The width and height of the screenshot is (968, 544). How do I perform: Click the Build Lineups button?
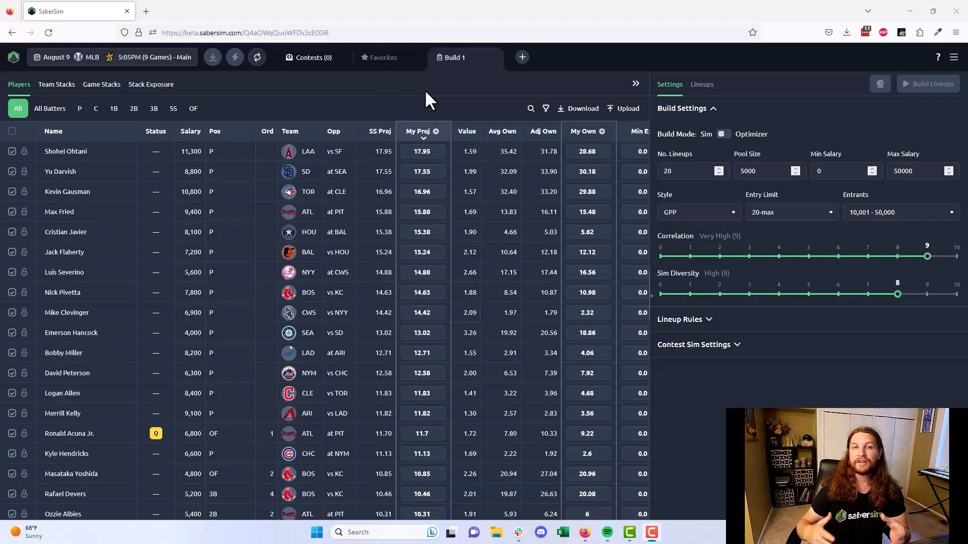(928, 84)
